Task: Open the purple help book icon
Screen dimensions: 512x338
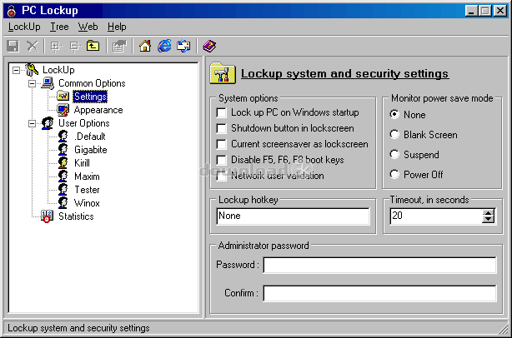Action: click(208, 47)
